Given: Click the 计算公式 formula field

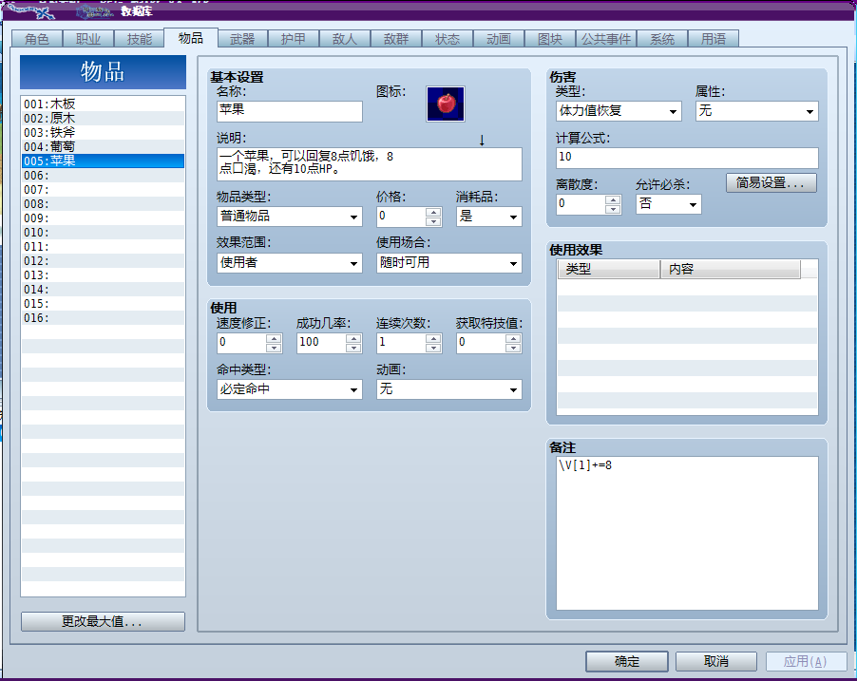Looking at the screenshot, I should 687,158.
